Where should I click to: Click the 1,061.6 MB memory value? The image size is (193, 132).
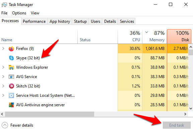155,49
